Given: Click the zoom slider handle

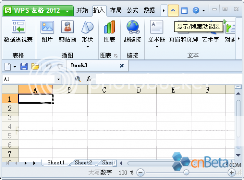Looking at the screenshot, I should pos(186,172).
